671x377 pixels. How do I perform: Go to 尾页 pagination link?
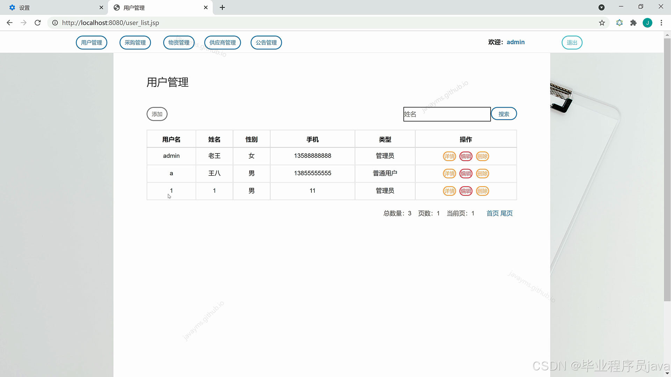tap(506, 213)
